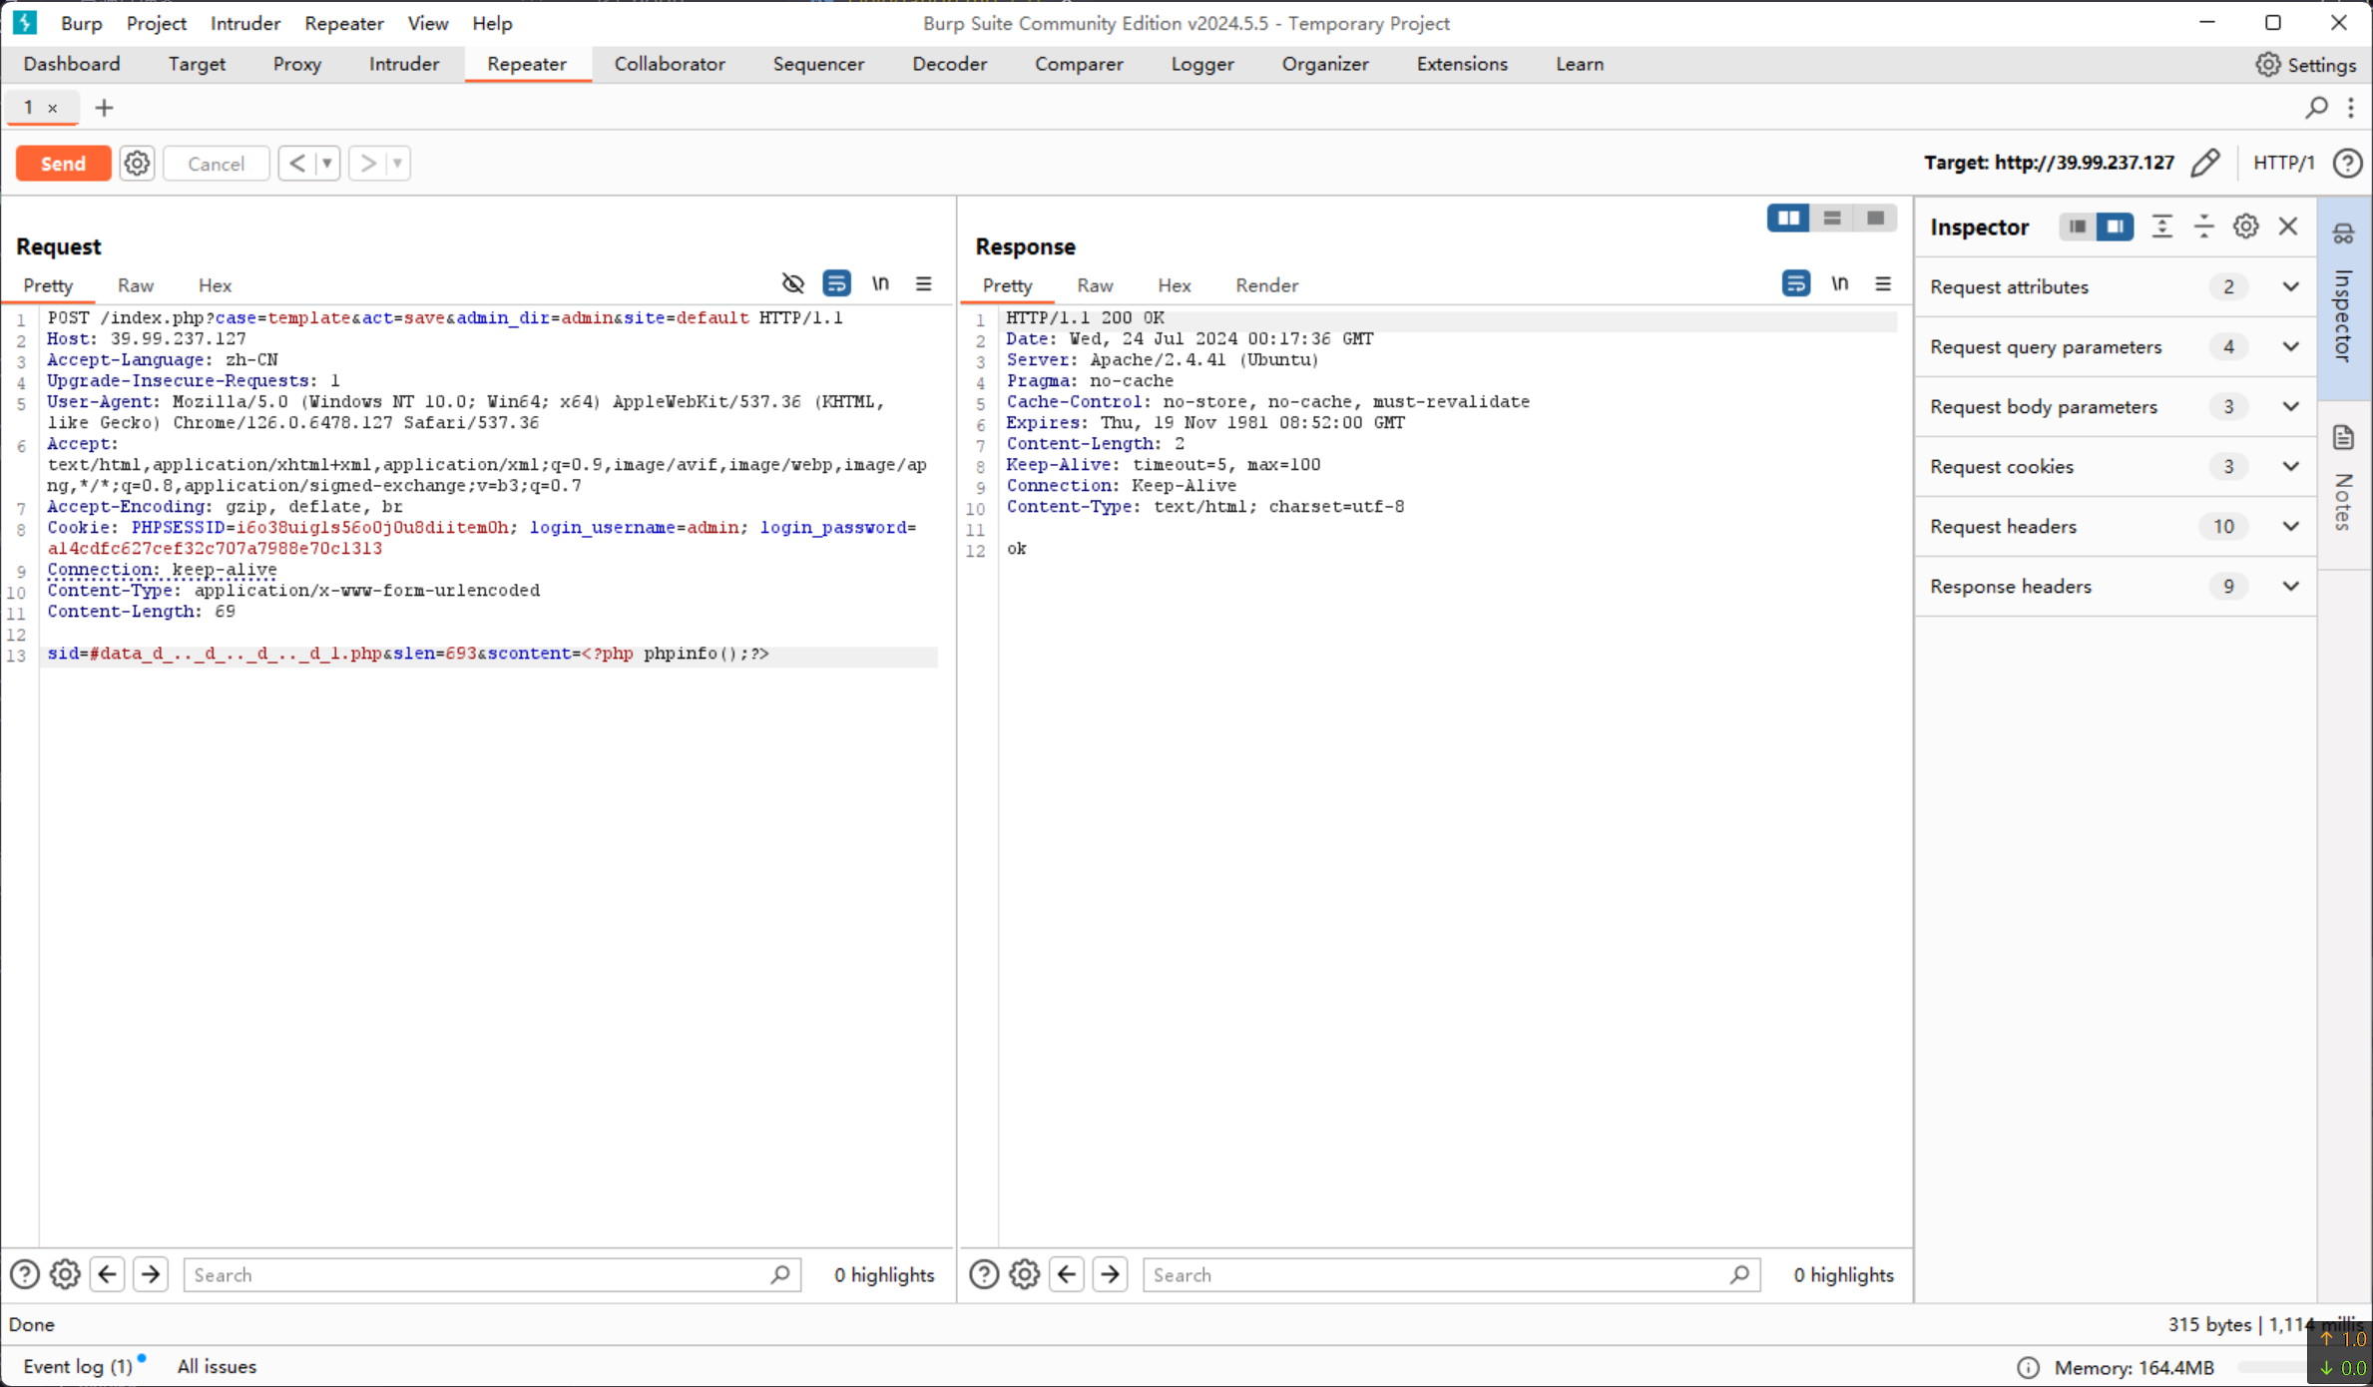The width and height of the screenshot is (2373, 1387).
Task: Switch to the Proxy tab
Action: [296, 64]
